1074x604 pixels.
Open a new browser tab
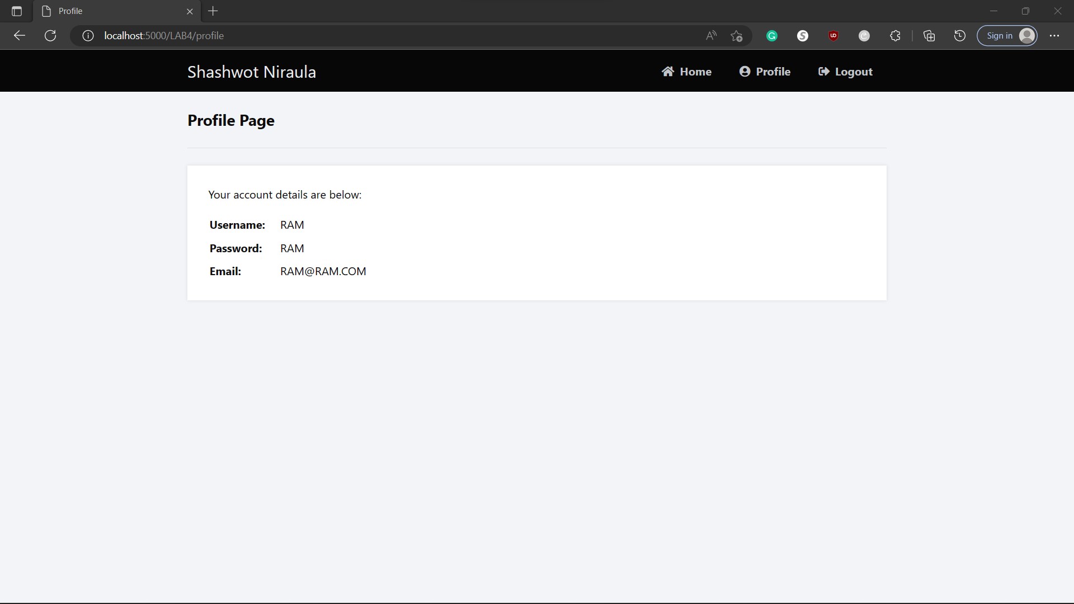pyautogui.click(x=213, y=11)
